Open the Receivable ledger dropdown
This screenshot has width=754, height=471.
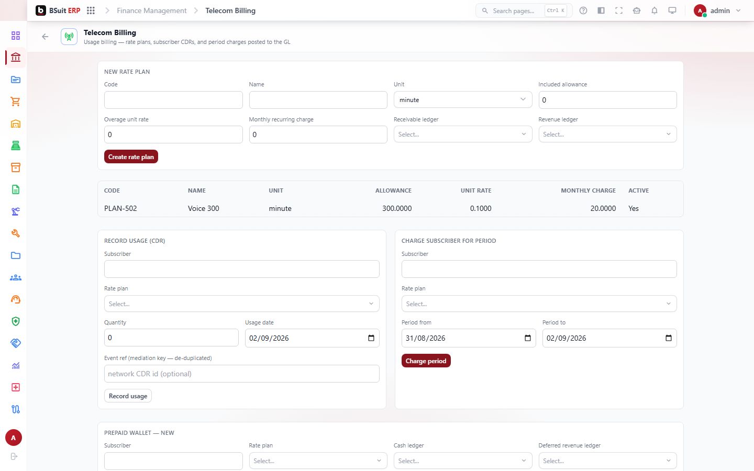point(463,134)
